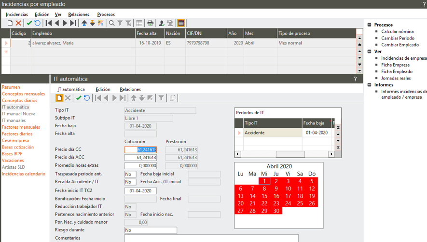Open Ficha Empresa link
Image resolution: width=427 pixels, height=242 pixels.
point(395,65)
